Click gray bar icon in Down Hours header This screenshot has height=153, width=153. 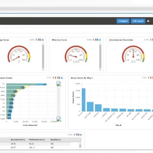pos(149,78)
